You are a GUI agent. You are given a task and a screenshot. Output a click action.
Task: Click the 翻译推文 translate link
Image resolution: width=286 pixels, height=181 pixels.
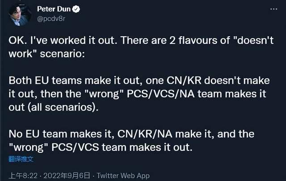click(21, 159)
